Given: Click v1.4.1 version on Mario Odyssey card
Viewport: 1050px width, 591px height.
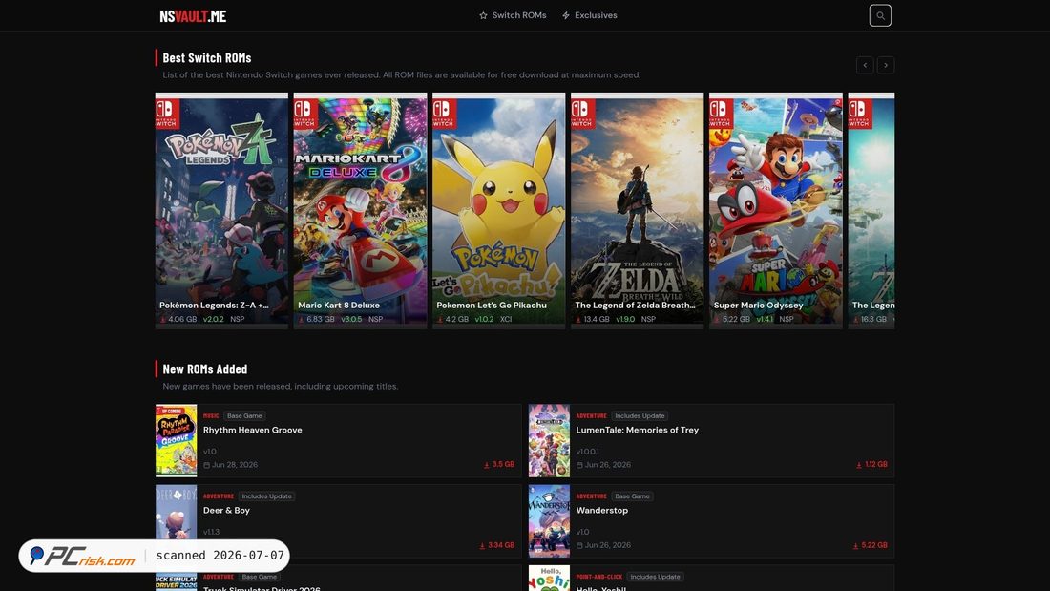Looking at the screenshot, I should click(765, 319).
